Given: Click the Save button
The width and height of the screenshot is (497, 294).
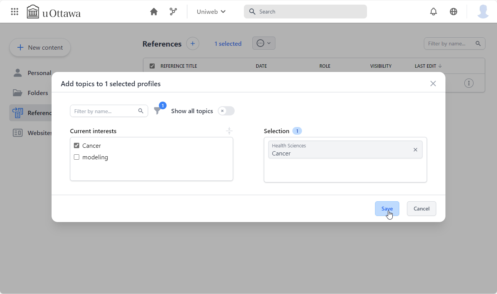Looking at the screenshot, I should point(387,209).
